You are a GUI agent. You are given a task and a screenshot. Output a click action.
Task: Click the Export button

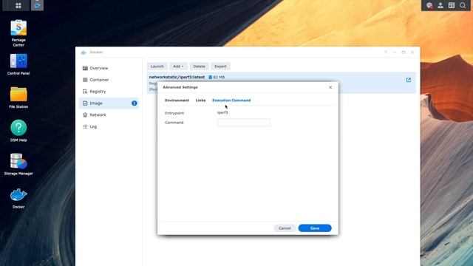coord(220,66)
